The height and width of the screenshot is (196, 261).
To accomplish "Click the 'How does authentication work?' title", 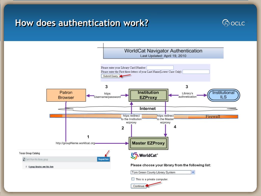I will click(82, 23).
